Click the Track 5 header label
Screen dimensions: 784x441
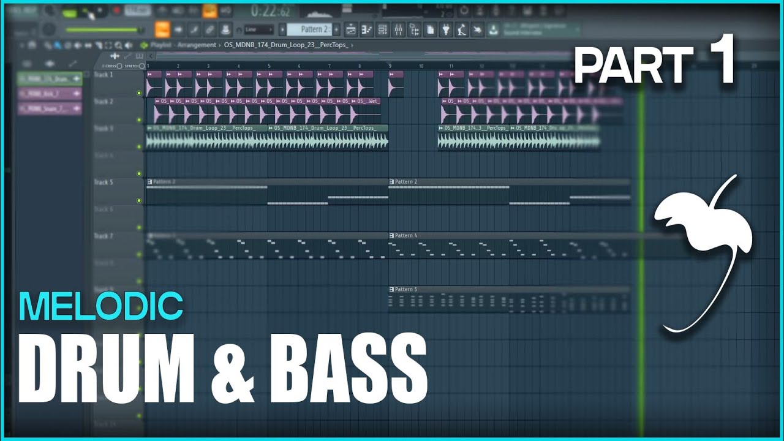[x=104, y=182]
